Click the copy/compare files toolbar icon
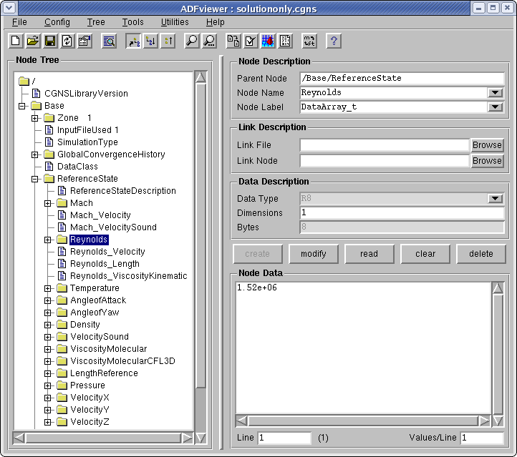Image resolution: width=517 pixels, height=457 pixels. click(x=233, y=41)
